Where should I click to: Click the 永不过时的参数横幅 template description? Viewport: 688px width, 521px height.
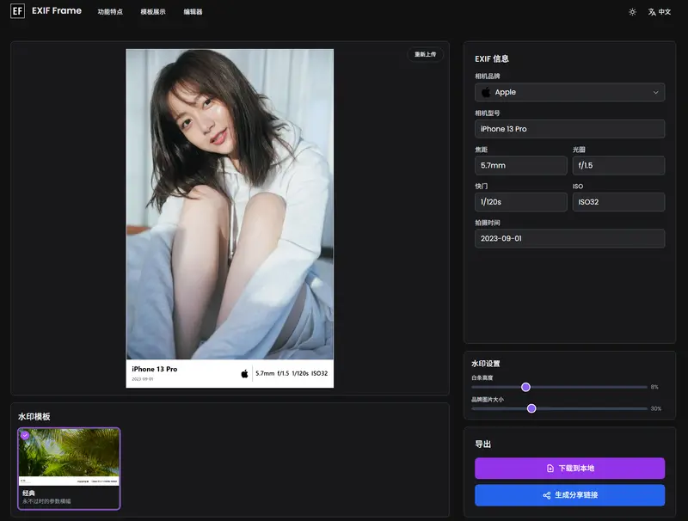click(x=46, y=501)
